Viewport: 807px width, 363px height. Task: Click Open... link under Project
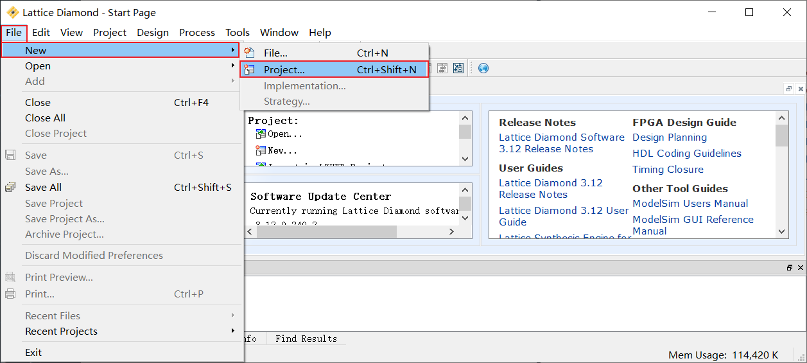tap(284, 134)
